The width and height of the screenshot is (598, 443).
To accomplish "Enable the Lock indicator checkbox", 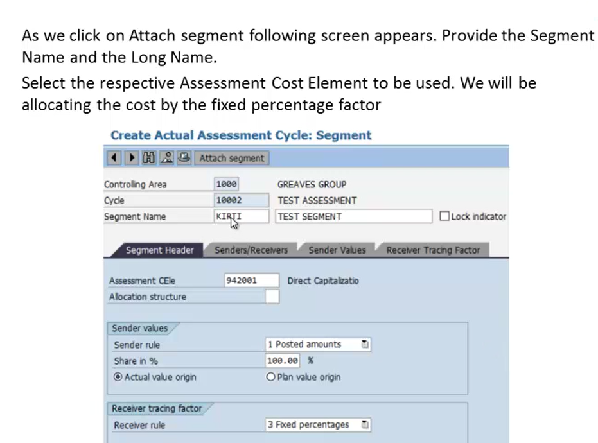I will [444, 216].
